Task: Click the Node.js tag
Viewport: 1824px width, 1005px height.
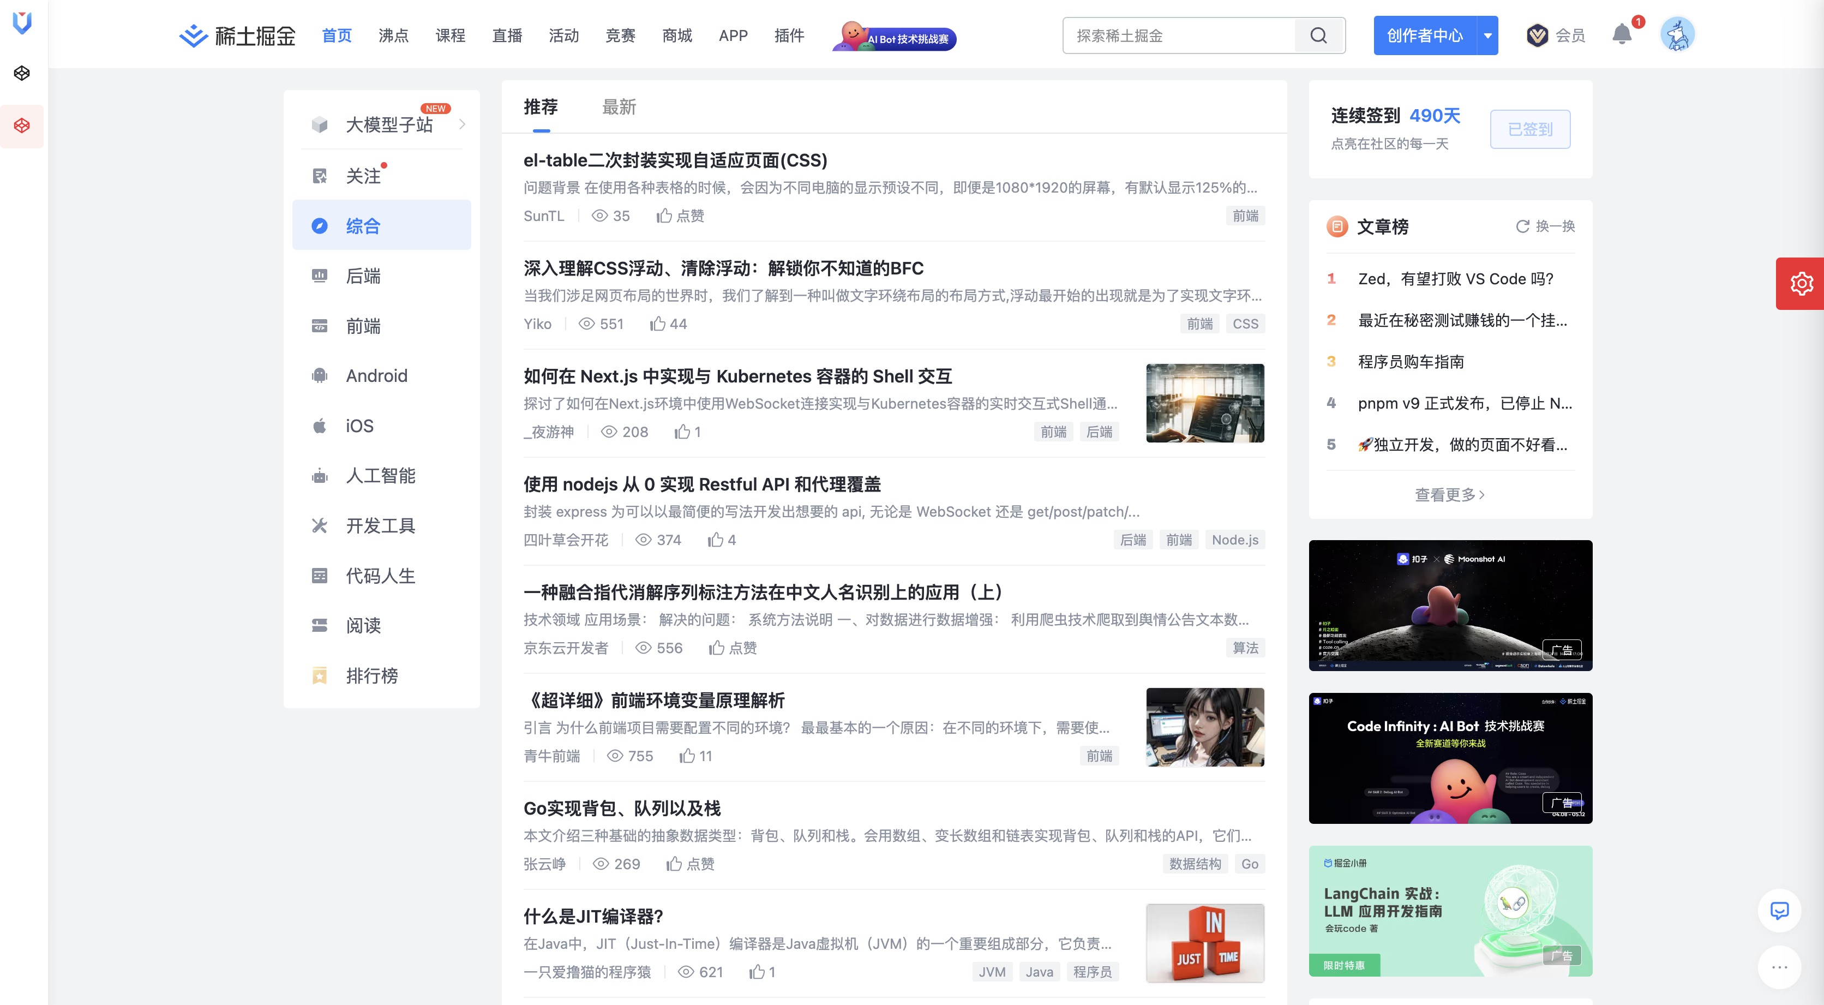Action: click(x=1235, y=540)
